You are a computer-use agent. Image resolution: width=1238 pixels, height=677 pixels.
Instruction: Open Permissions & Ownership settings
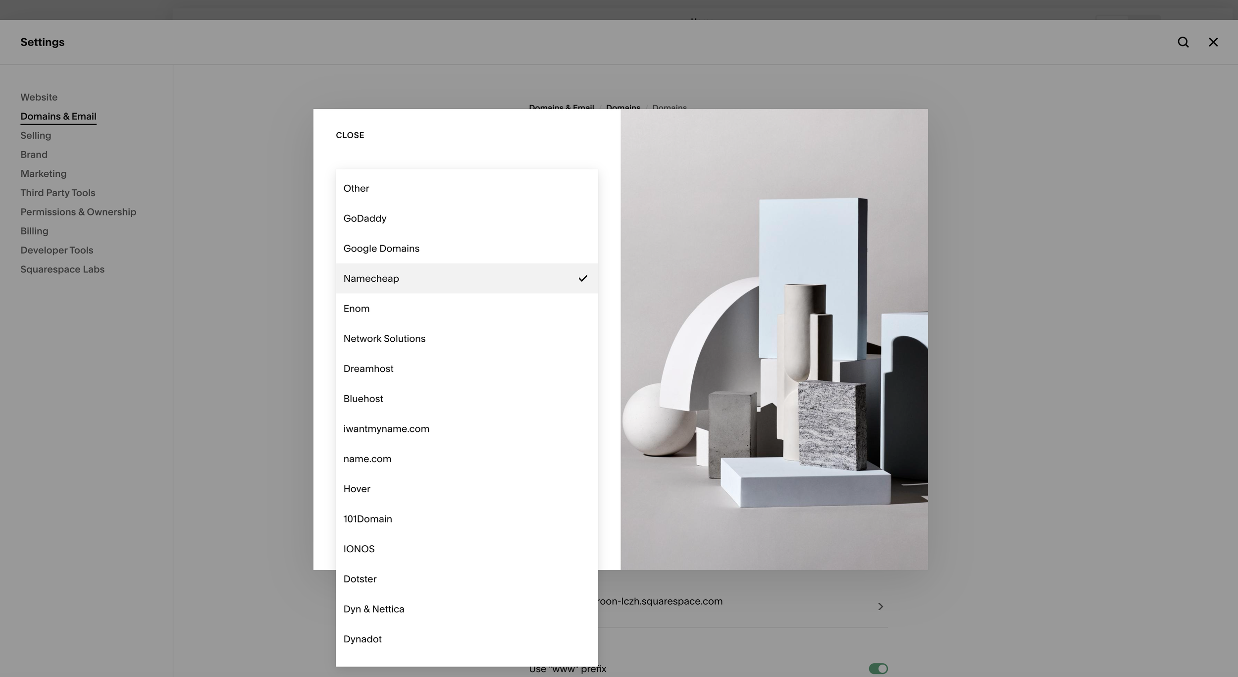point(78,212)
